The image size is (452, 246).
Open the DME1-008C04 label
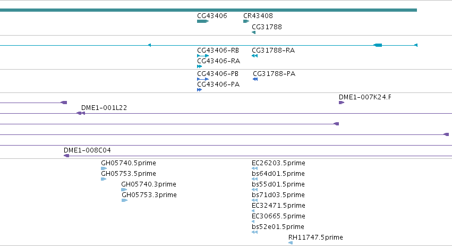coord(87,150)
